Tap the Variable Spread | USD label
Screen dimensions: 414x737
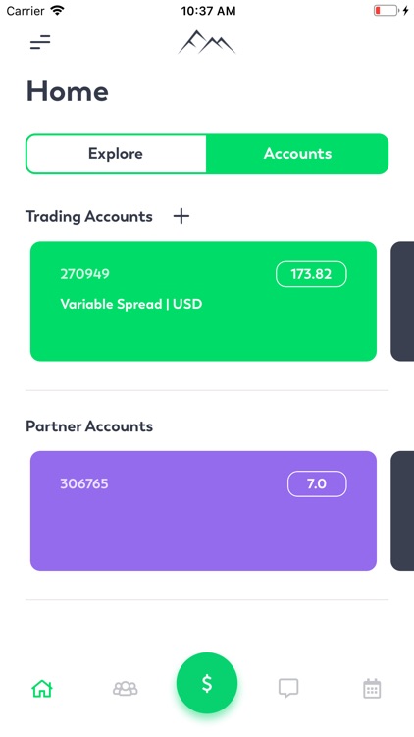point(131,304)
